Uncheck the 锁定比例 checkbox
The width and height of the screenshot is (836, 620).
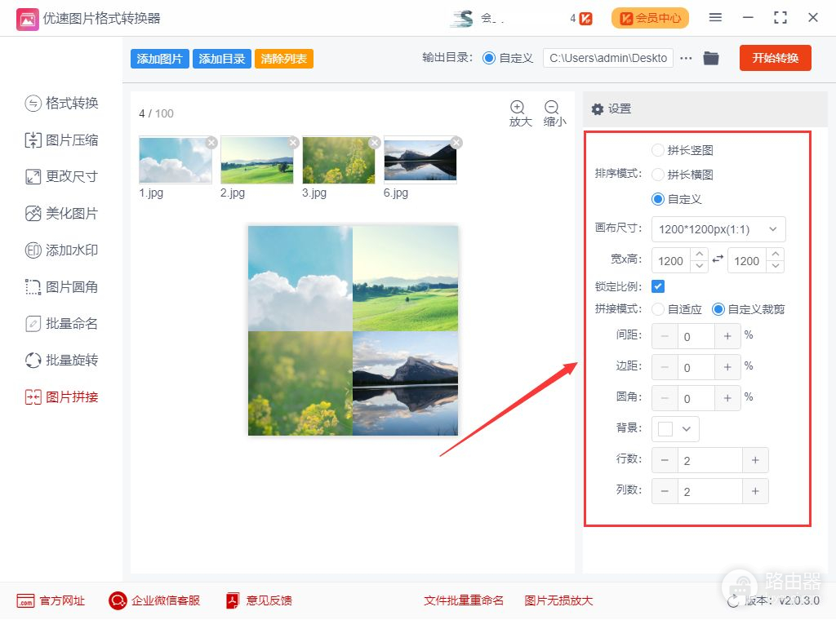(x=658, y=286)
